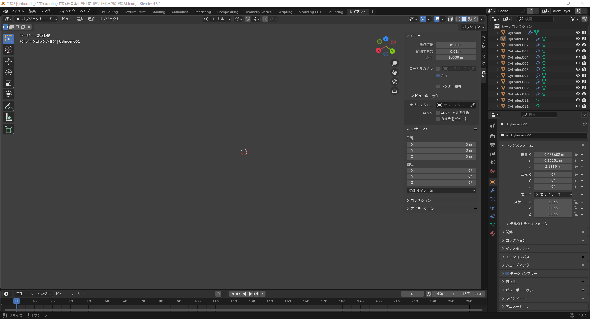Activate the Scale tool
This screenshot has height=319, width=590.
[x=9, y=83]
